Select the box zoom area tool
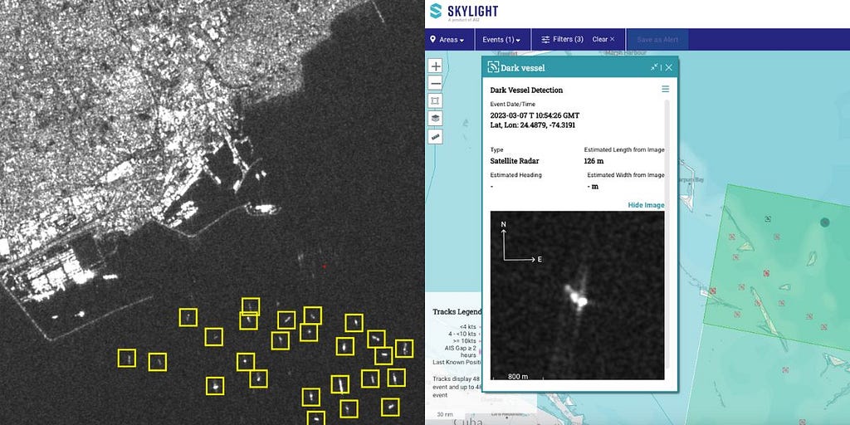The height and width of the screenshot is (425, 850). tap(435, 100)
